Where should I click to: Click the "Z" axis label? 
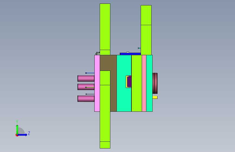click(29, 133)
